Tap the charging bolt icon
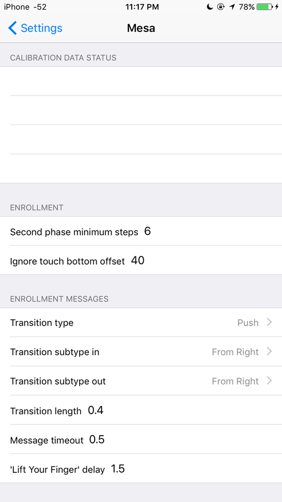 (x=277, y=7)
